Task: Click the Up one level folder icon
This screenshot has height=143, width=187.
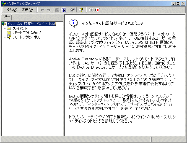Action: click(x=57, y=10)
